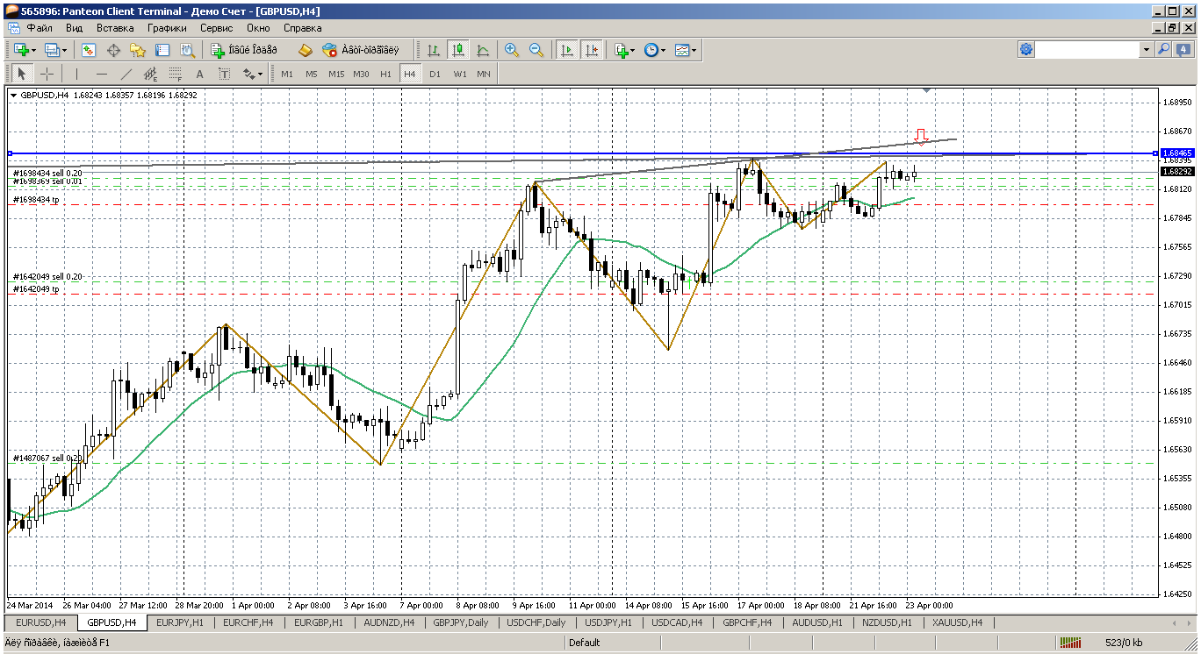The image size is (1201, 654).
Task: Select the Horizontal Line drawing tool
Action: [102, 74]
